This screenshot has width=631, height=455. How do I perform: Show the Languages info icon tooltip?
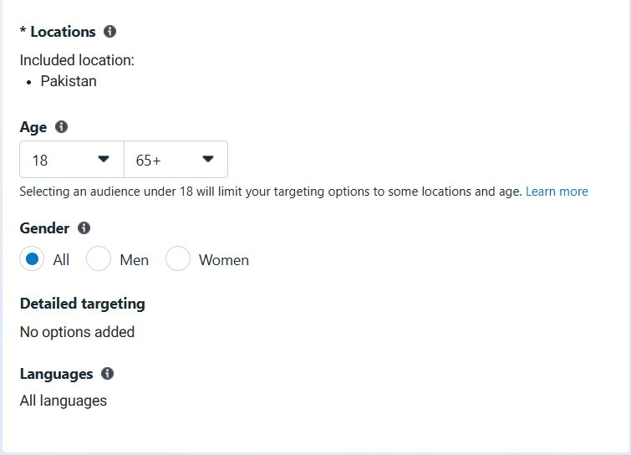click(107, 374)
